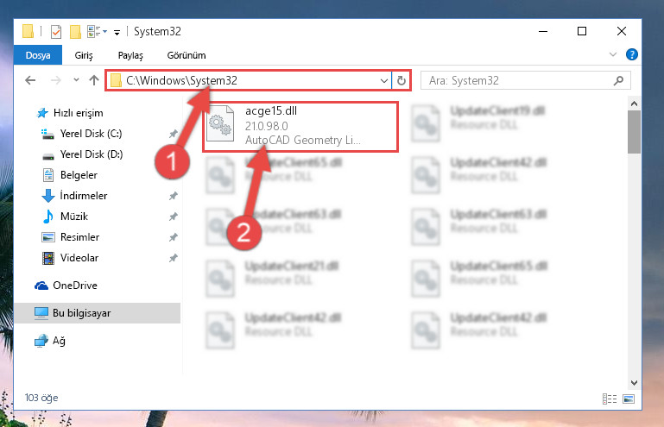Open Windows Explorer help question mark

coord(631,54)
